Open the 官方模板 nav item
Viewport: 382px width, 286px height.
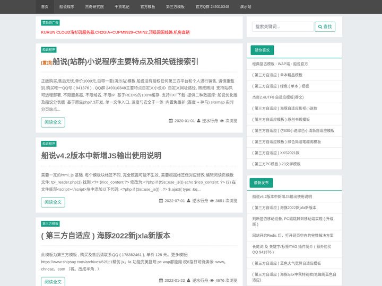(147, 7)
